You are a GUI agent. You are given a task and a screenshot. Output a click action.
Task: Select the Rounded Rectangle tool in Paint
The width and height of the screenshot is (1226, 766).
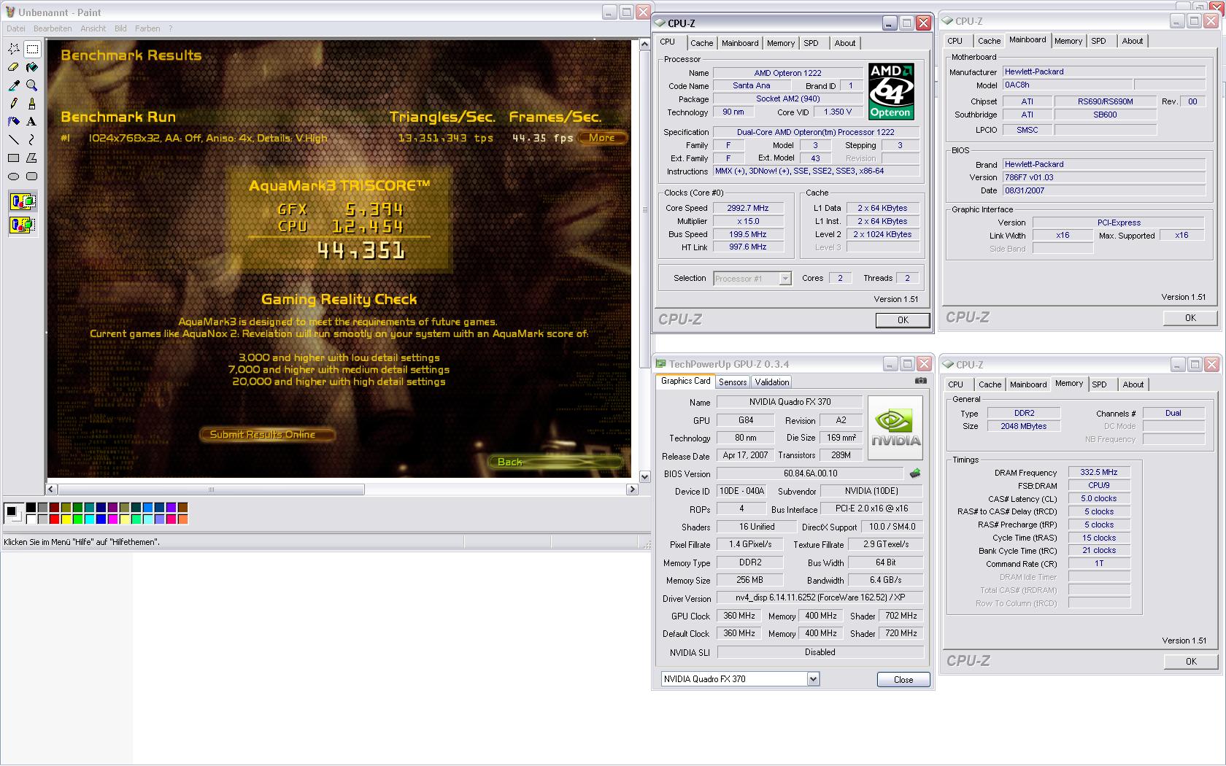tap(32, 177)
